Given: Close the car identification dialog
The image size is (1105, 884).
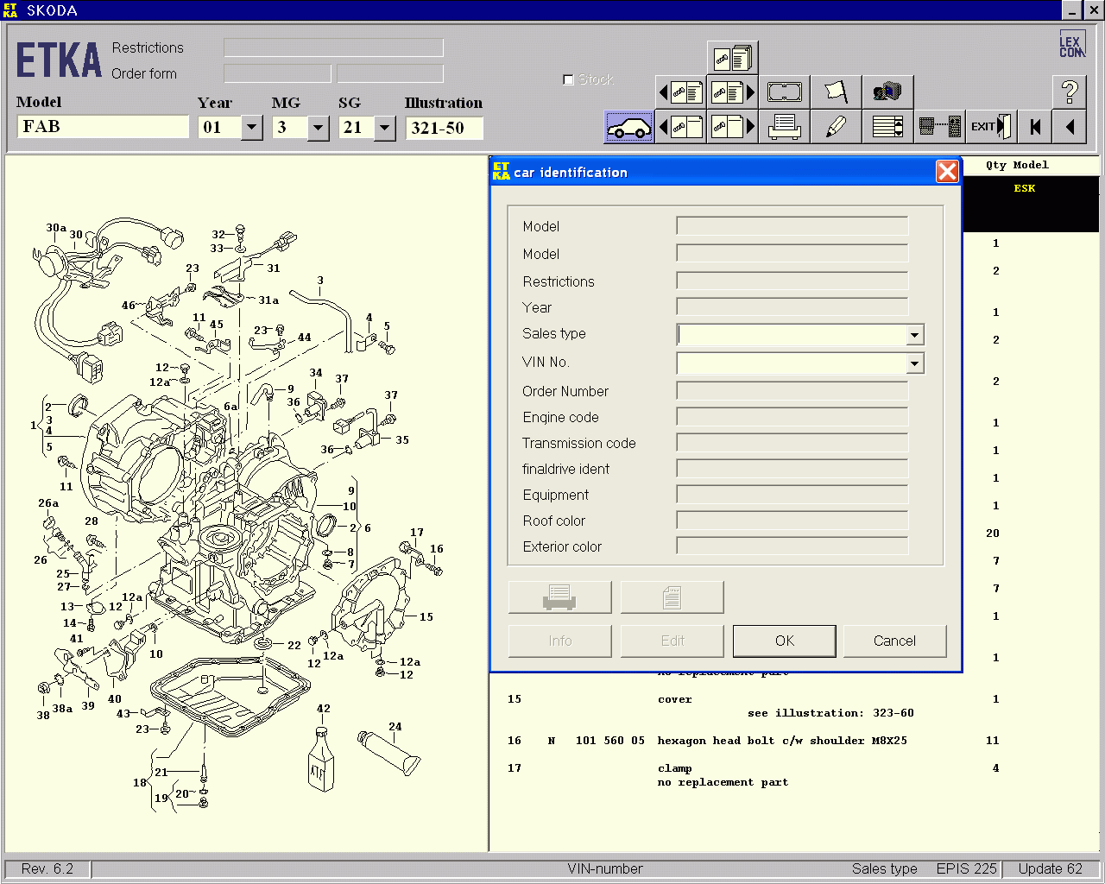Looking at the screenshot, I should click(x=947, y=172).
